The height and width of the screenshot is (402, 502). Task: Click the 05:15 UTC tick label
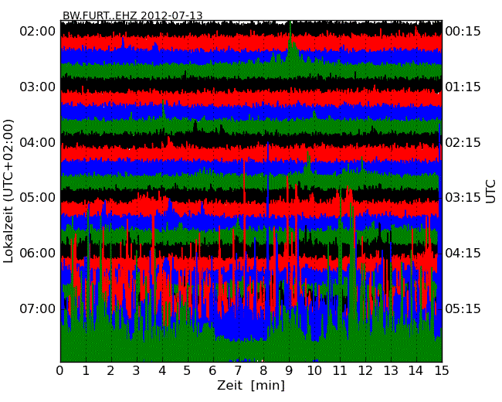tap(463, 308)
